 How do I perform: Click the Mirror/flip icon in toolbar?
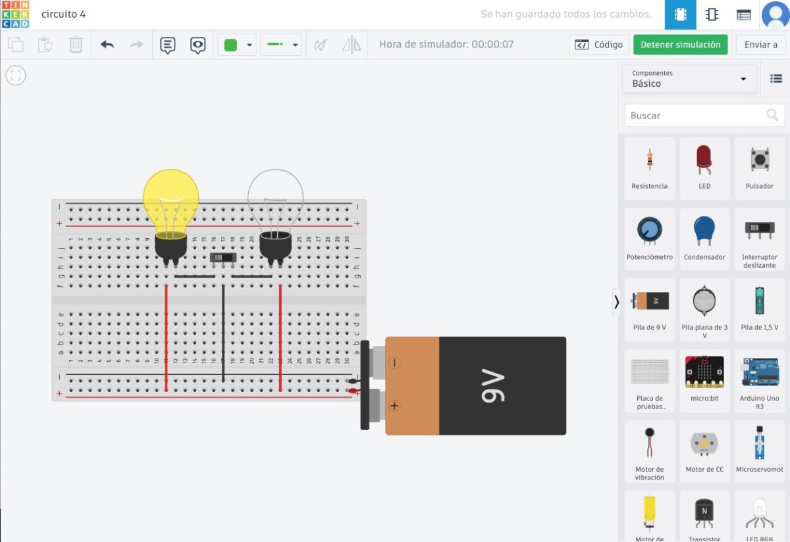tap(352, 45)
